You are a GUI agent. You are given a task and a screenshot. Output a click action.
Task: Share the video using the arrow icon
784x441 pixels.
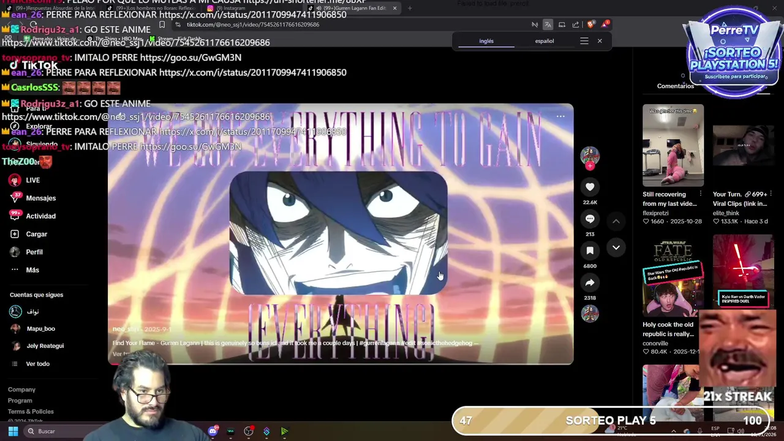click(x=590, y=282)
